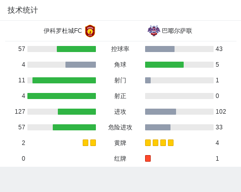The height and width of the screenshot is (192, 241).
Task: Click the green possession bar showing 57
Action: pos(76,49)
